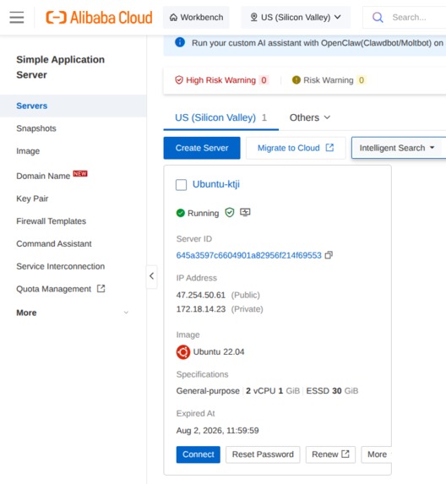Screen dimensions: 446x484
Task: Click the info icon in the OpenClaw banner
Action: [180, 42]
